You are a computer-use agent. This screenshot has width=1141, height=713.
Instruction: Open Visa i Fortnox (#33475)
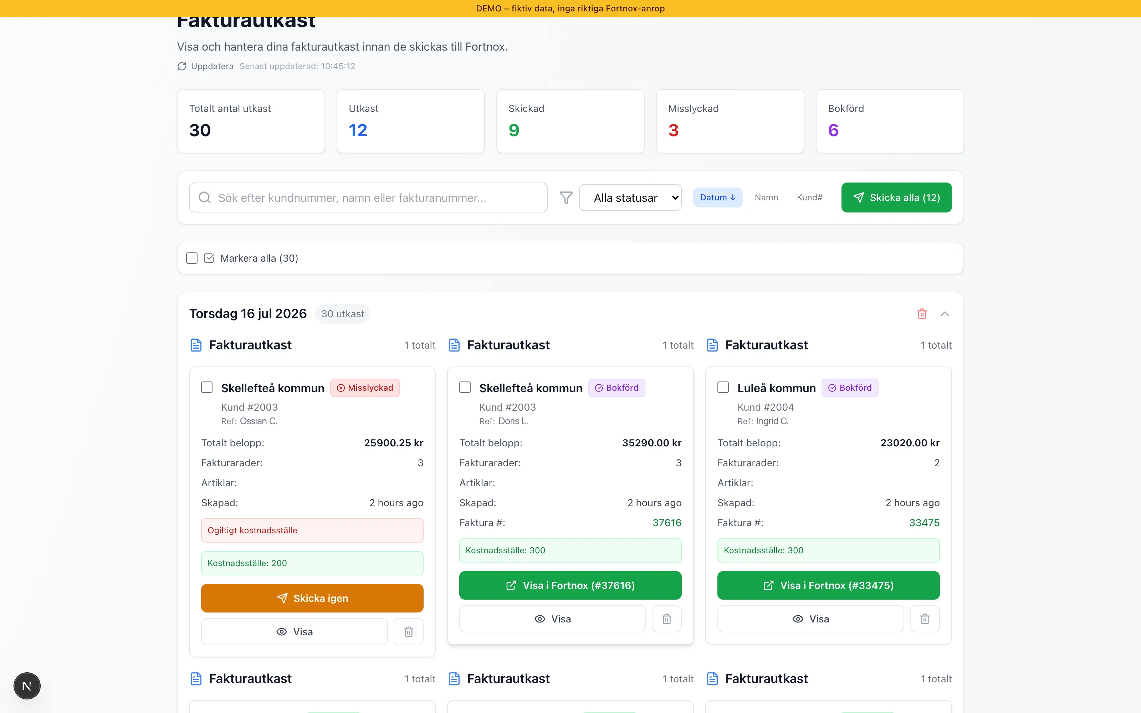click(x=828, y=586)
